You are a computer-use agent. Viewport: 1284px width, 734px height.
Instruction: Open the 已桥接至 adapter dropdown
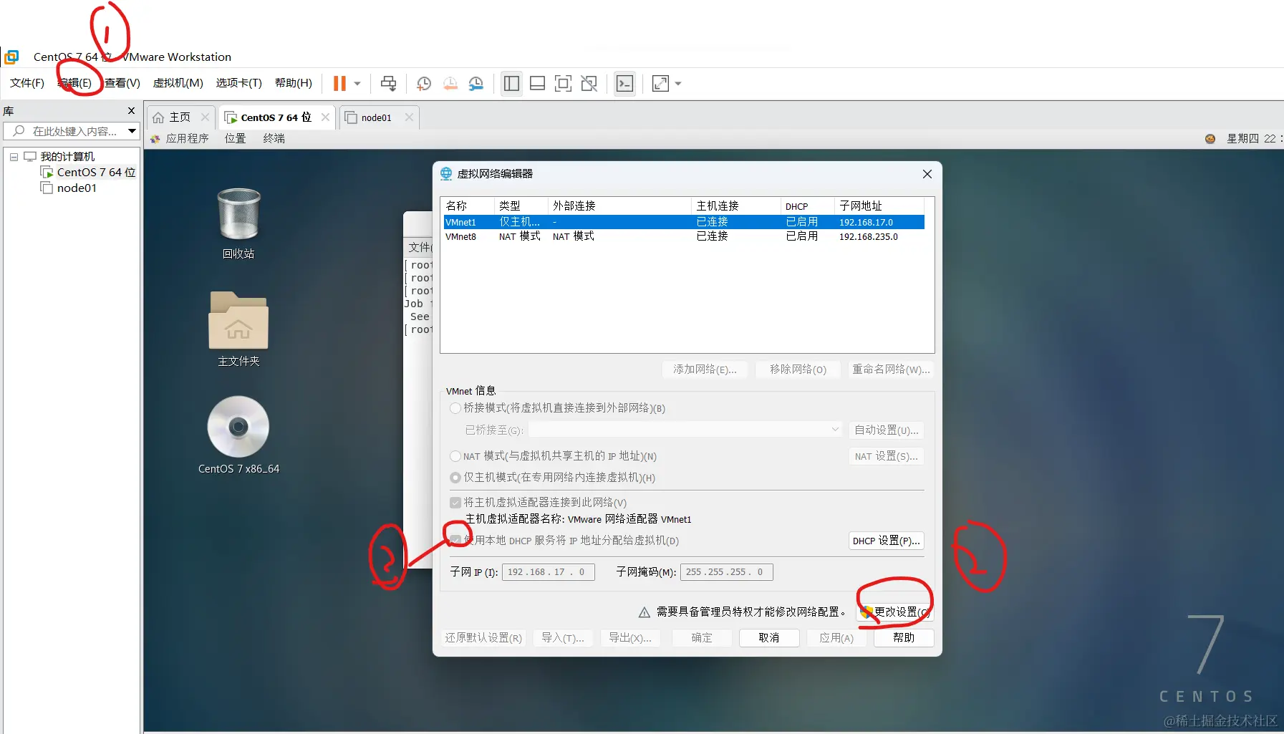coord(685,430)
